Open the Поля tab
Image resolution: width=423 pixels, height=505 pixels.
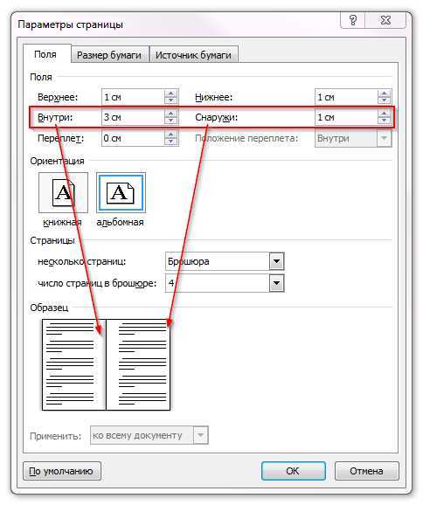45,54
